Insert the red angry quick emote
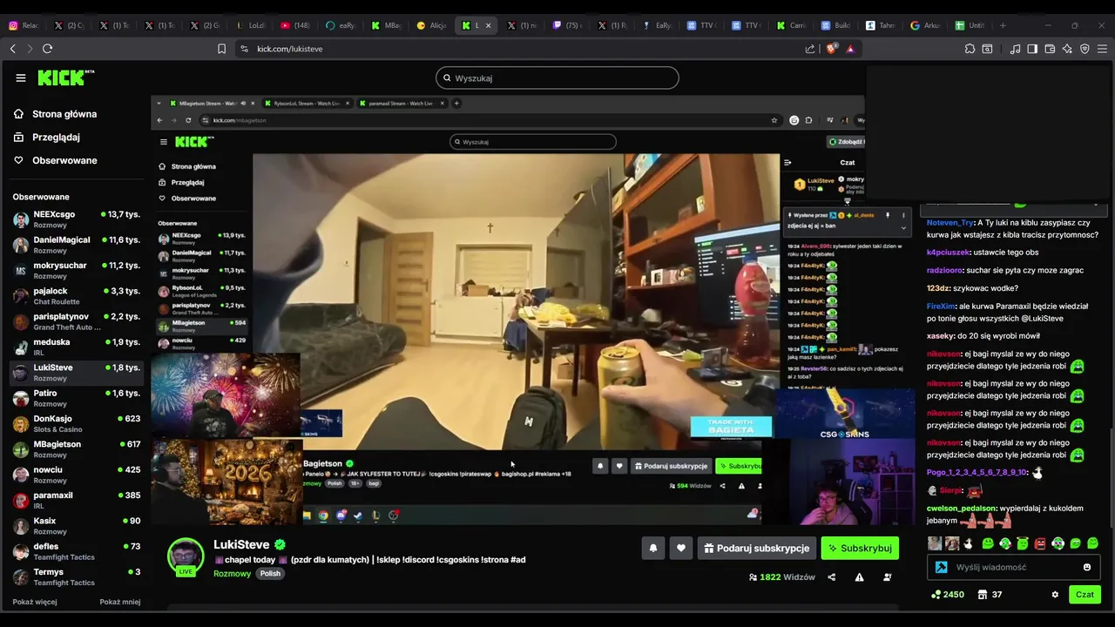This screenshot has height=627, width=1115. click(1040, 543)
